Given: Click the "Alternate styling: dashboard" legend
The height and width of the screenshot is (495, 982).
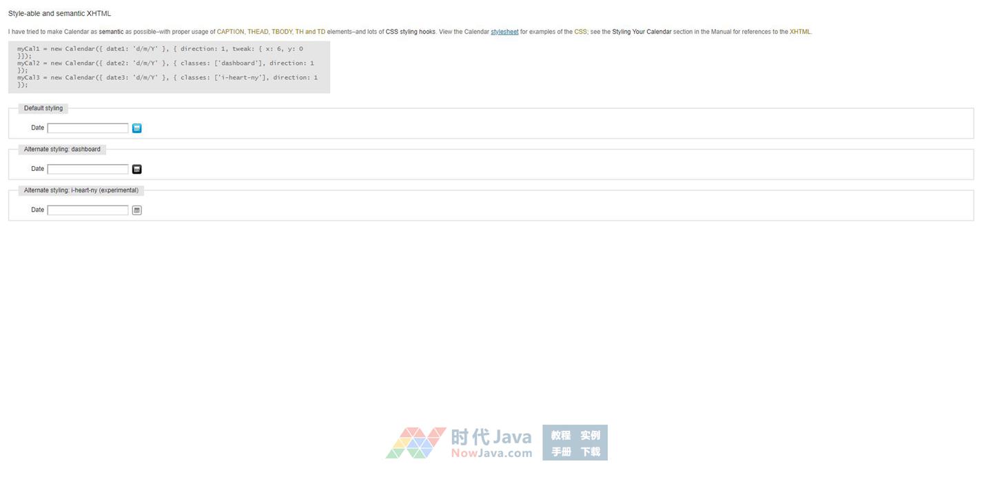Looking at the screenshot, I should pyautogui.click(x=62, y=150).
